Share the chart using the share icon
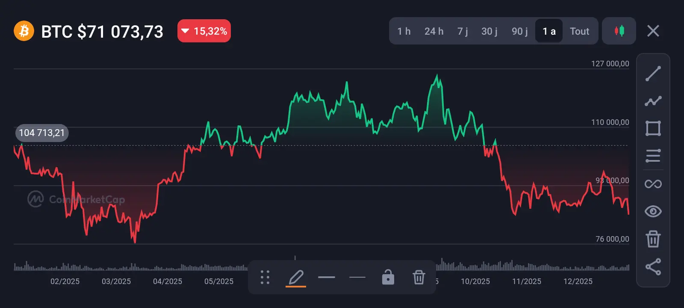The width and height of the screenshot is (684, 308). pos(653,267)
